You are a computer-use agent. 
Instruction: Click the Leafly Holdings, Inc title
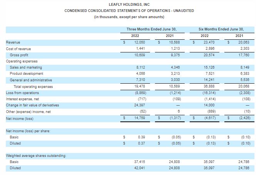click(129, 4)
